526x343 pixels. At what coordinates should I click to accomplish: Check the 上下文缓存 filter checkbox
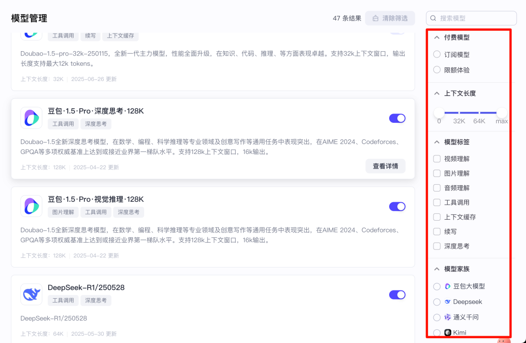click(437, 217)
